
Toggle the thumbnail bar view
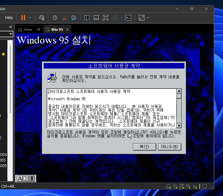pyautogui.click(x=96, y=18)
